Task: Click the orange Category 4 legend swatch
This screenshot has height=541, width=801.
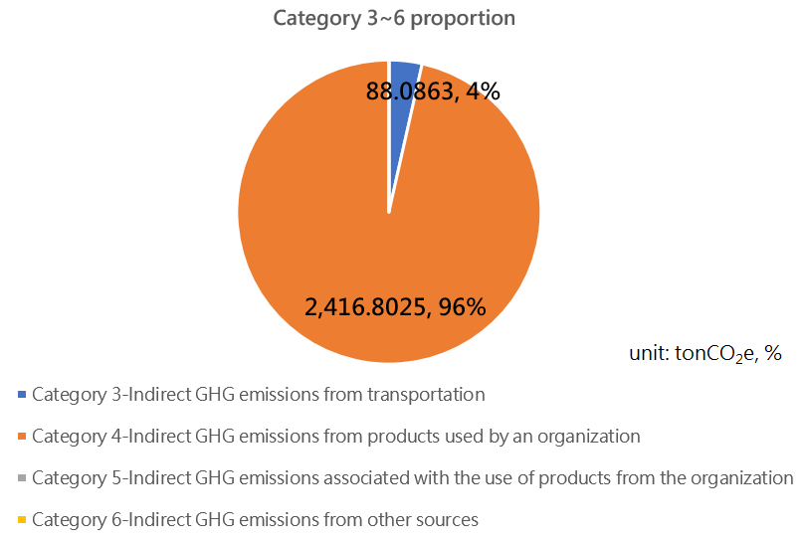Action: click(22, 437)
